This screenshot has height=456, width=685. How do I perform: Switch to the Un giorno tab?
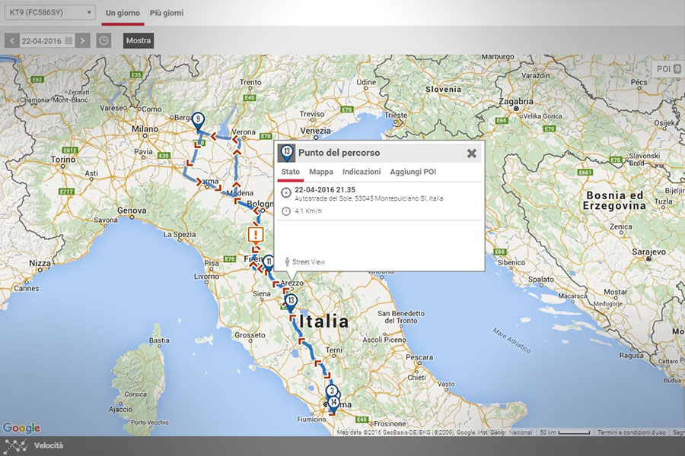[x=123, y=13]
